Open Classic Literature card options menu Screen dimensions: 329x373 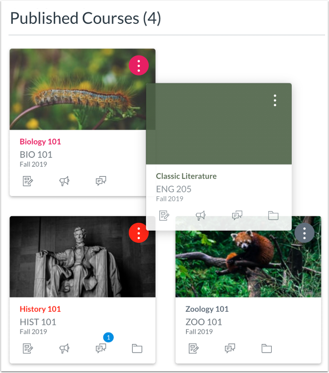pyautogui.click(x=275, y=101)
